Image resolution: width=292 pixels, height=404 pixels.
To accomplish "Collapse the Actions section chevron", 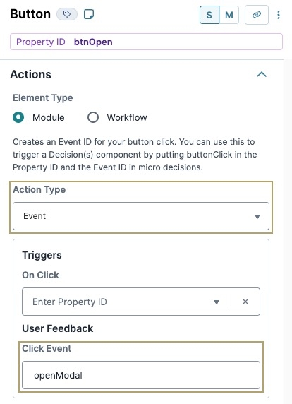I will (x=262, y=74).
